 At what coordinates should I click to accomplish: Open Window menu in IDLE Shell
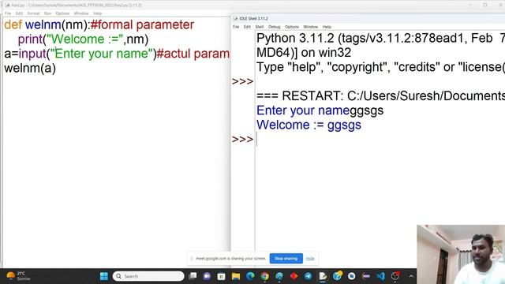click(310, 27)
